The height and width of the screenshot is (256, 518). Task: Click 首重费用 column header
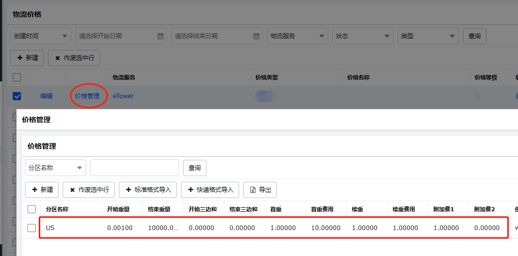[322, 209]
